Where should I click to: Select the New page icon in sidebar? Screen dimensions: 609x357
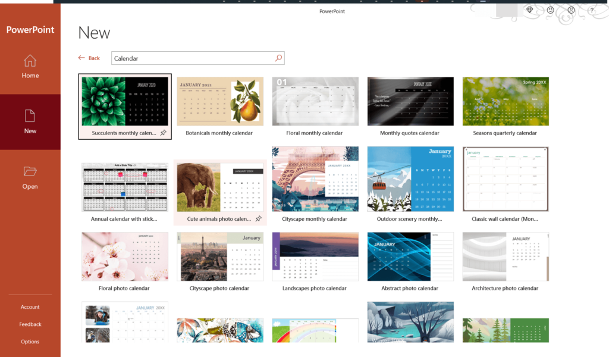click(x=30, y=116)
